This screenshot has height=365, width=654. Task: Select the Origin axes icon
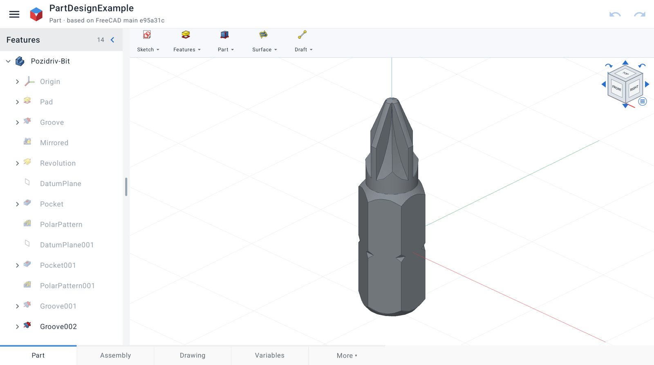[29, 81]
